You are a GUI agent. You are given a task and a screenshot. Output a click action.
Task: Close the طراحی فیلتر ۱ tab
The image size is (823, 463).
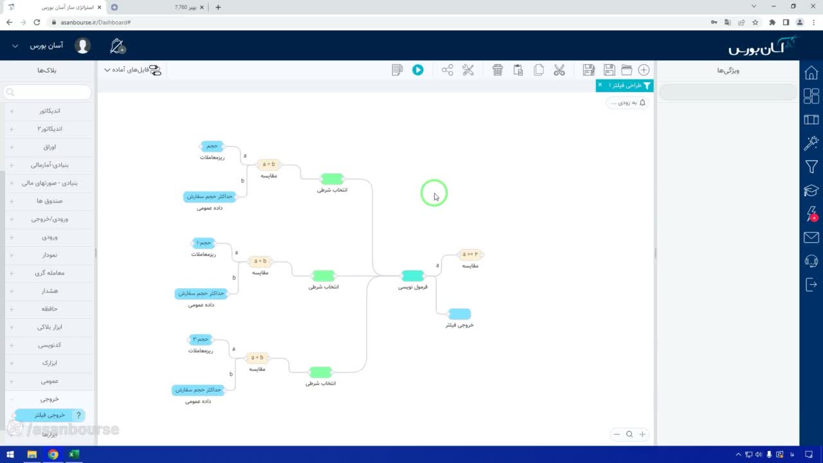tap(600, 85)
